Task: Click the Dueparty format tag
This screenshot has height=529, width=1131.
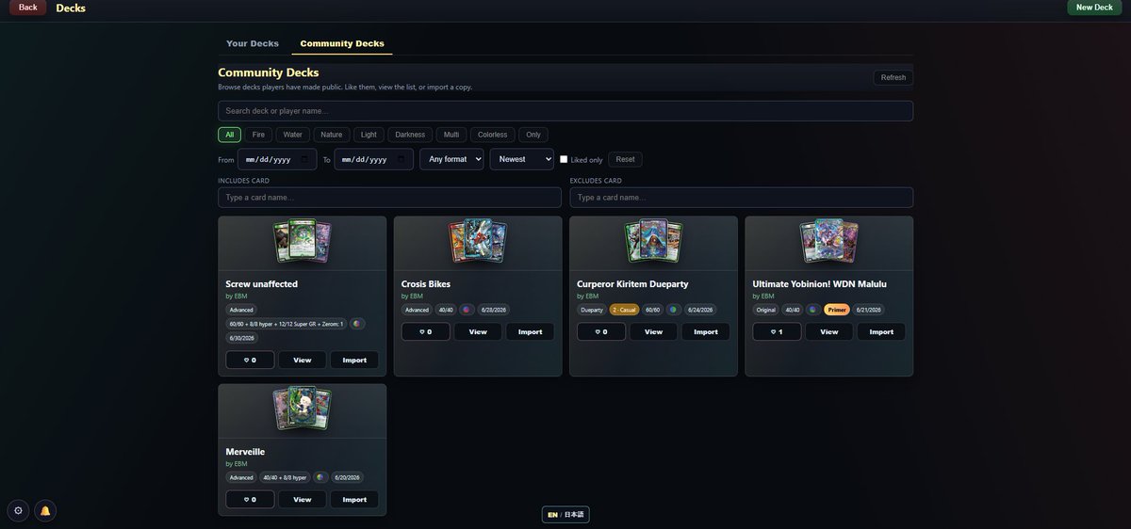Action: [x=592, y=310]
